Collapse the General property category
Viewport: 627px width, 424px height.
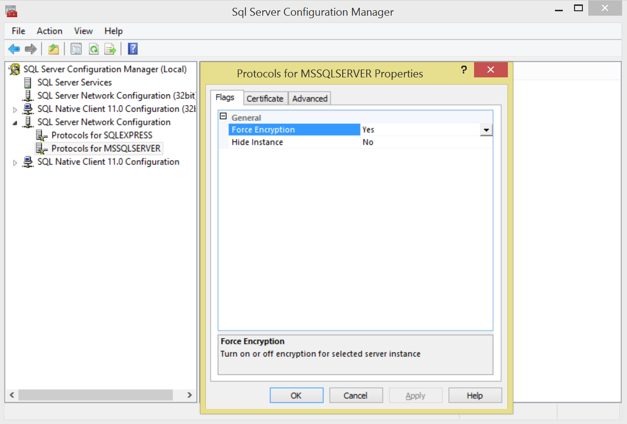click(223, 117)
